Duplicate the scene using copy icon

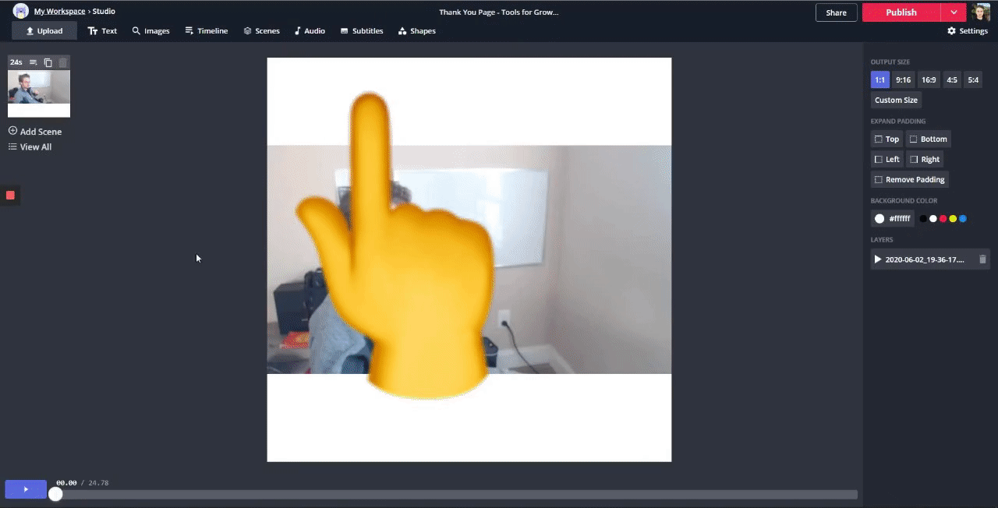pos(48,62)
